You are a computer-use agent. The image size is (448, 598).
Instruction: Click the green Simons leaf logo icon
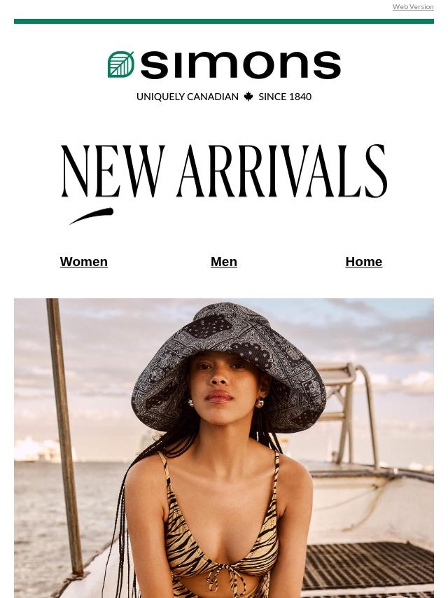[x=121, y=64]
